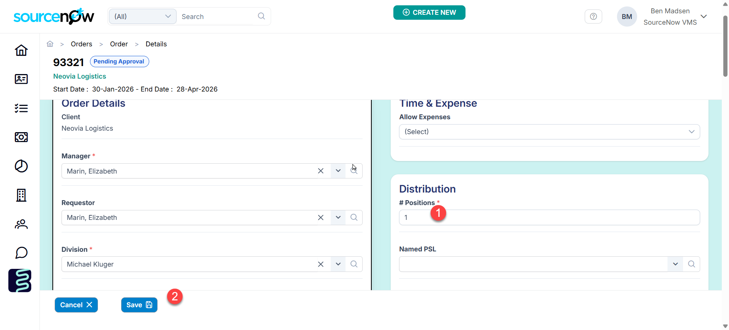Open the (All) search filter dropdown
The width and height of the screenshot is (729, 330).
click(142, 17)
